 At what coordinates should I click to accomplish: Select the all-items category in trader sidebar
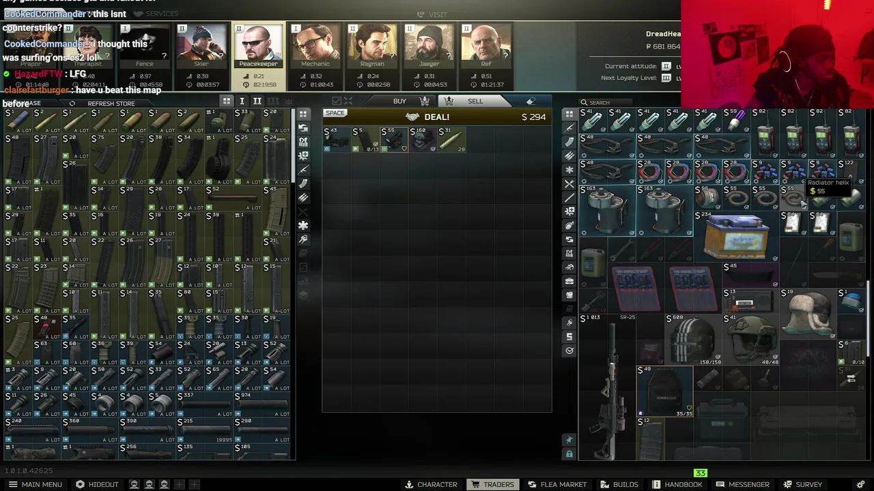tap(303, 114)
